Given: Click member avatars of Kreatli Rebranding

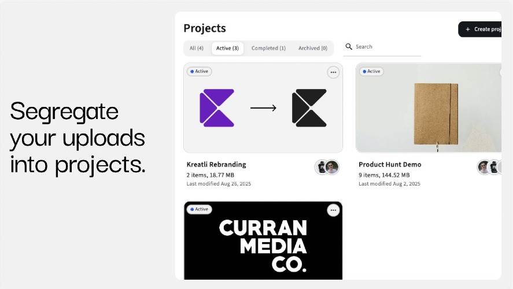Looking at the screenshot, I should tap(327, 167).
